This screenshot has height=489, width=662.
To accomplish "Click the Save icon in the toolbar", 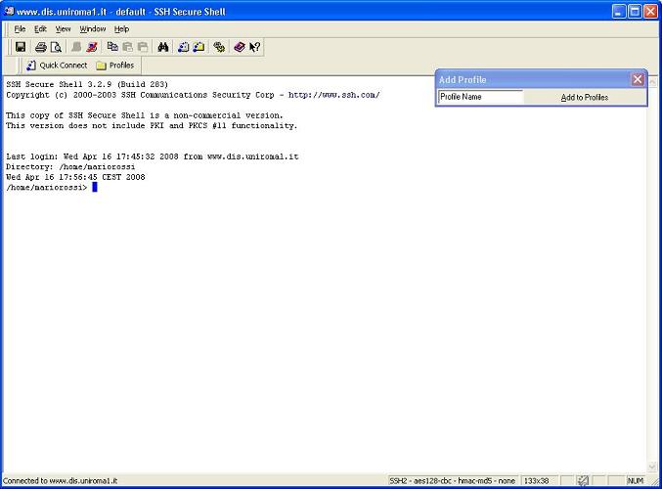I will tap(21, 46).
